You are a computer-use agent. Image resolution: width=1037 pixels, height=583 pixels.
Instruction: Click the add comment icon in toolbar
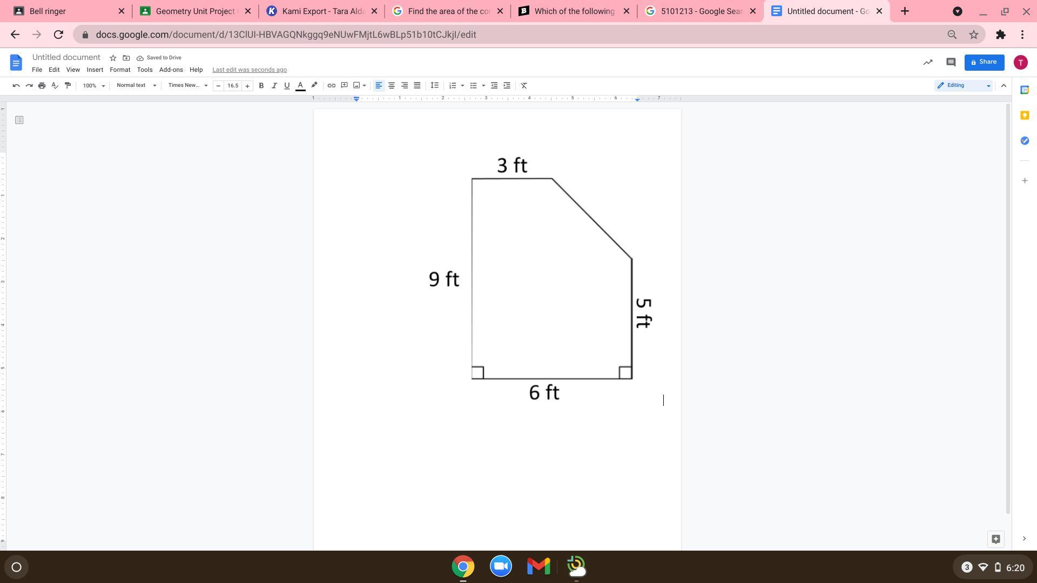(x=344, y=86)
